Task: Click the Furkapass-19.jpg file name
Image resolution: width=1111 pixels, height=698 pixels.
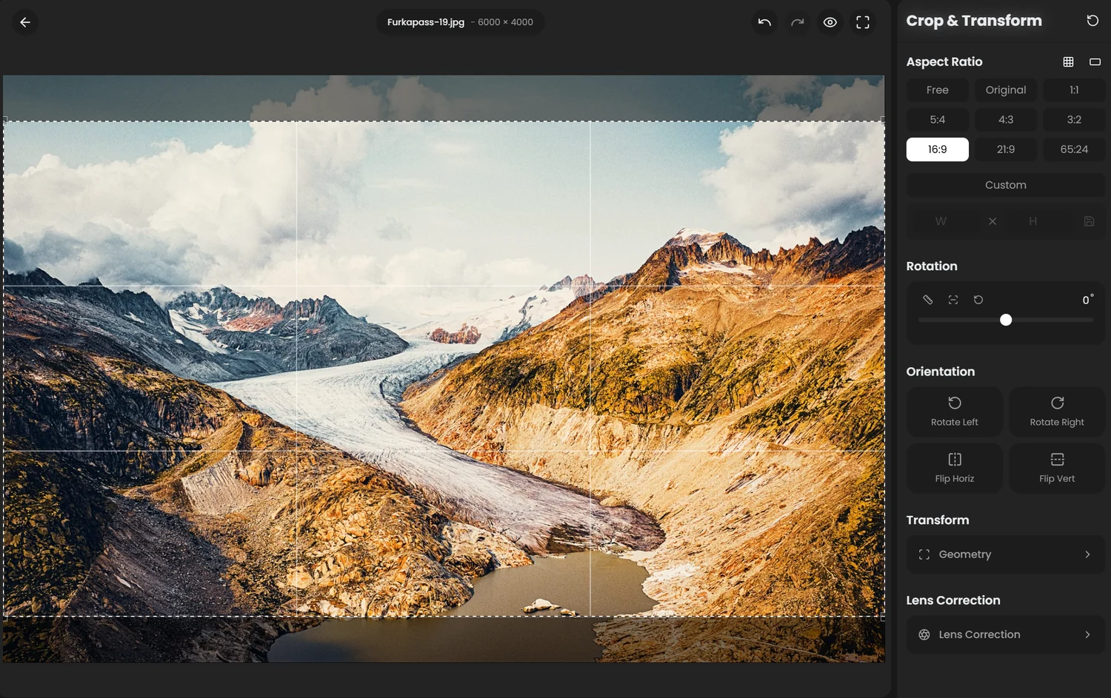Action: pyautogui.click(x=426, y=22)
